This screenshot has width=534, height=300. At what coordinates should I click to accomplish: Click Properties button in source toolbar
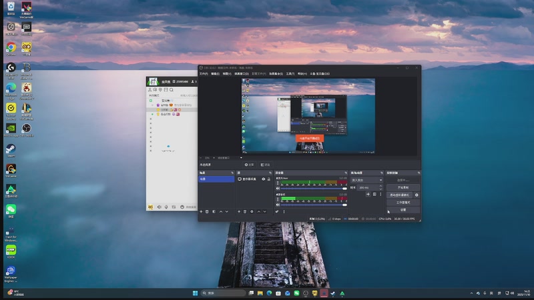point(249,165)
